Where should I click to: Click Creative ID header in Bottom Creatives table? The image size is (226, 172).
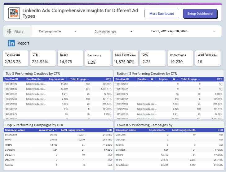(x=122, y=79)
